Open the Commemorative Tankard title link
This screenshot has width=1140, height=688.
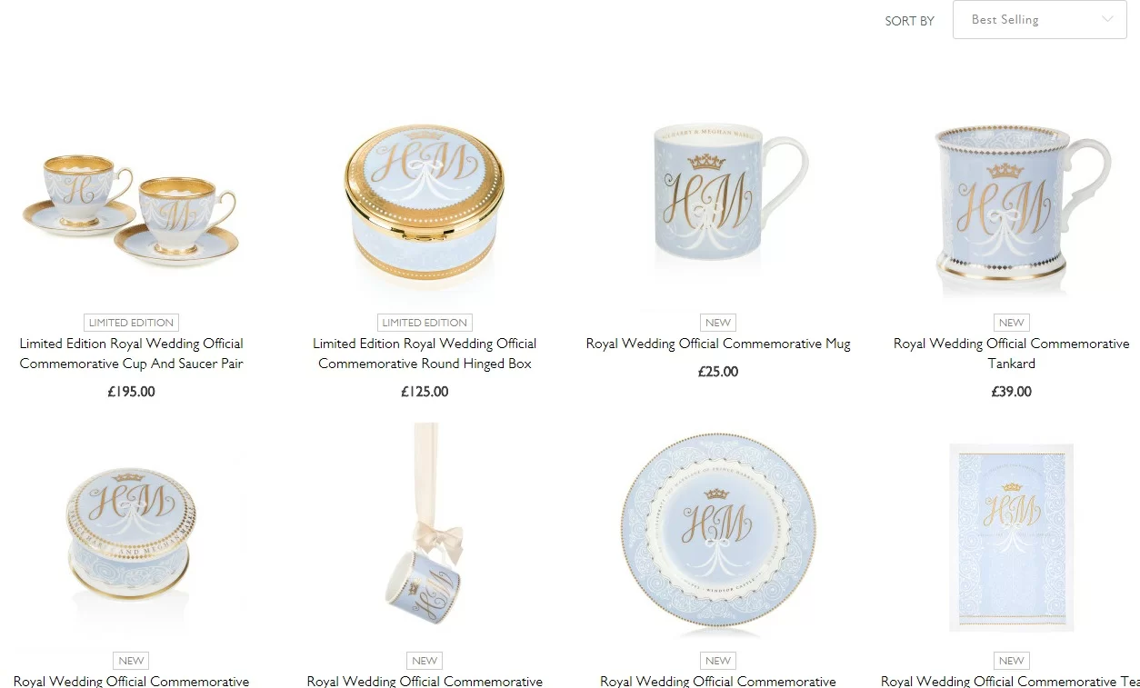1012,354
